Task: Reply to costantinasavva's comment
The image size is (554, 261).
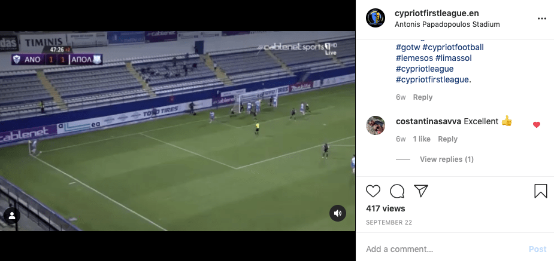Action: point(447,139)
